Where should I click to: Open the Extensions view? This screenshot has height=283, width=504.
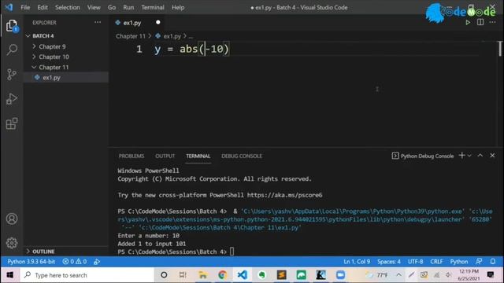coord(12,123)
